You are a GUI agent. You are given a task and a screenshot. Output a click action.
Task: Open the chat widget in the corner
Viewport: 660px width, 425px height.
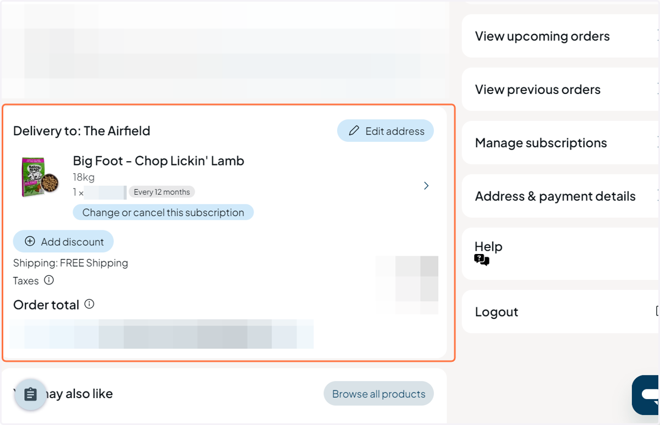[x=646, y=395]
